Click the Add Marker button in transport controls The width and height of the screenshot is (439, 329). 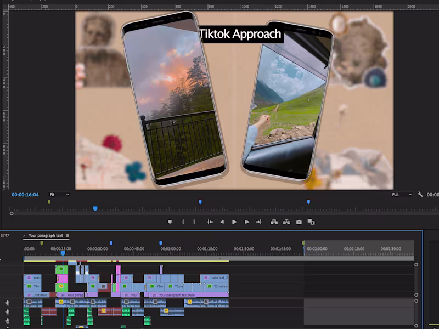coord(170,222)
